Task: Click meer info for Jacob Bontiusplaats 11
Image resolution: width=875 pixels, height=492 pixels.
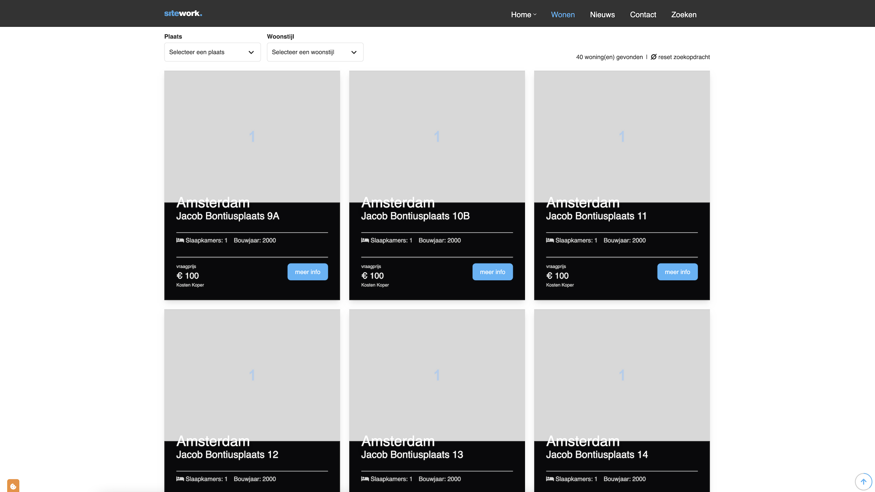Action: (x=677, y=272)
